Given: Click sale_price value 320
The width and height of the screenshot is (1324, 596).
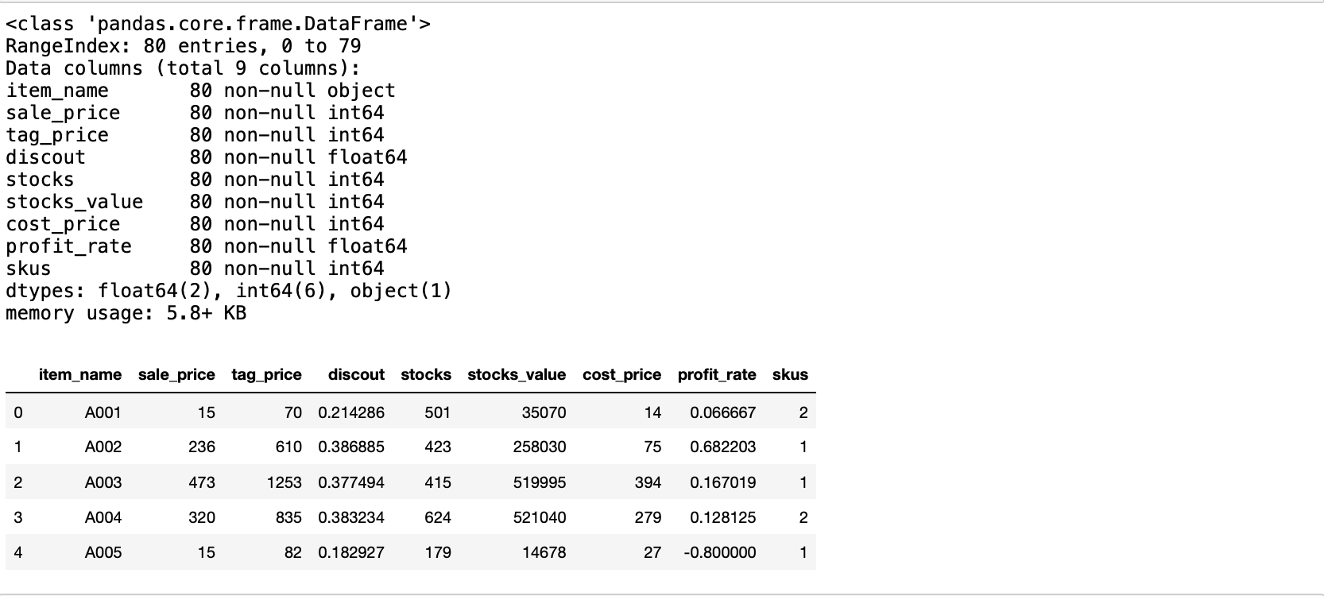Looking at the screenshot, I should click(202, 517).
